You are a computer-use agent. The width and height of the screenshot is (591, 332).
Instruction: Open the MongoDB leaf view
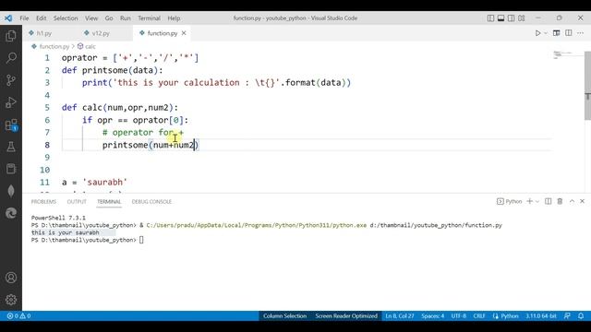coord(11,191)
